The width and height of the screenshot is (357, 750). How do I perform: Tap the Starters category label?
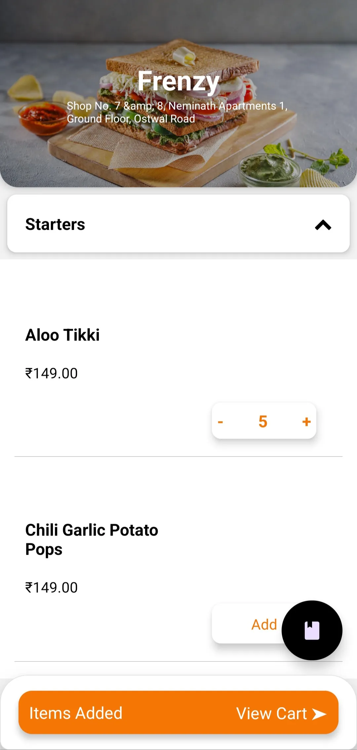tap(55, 224)
